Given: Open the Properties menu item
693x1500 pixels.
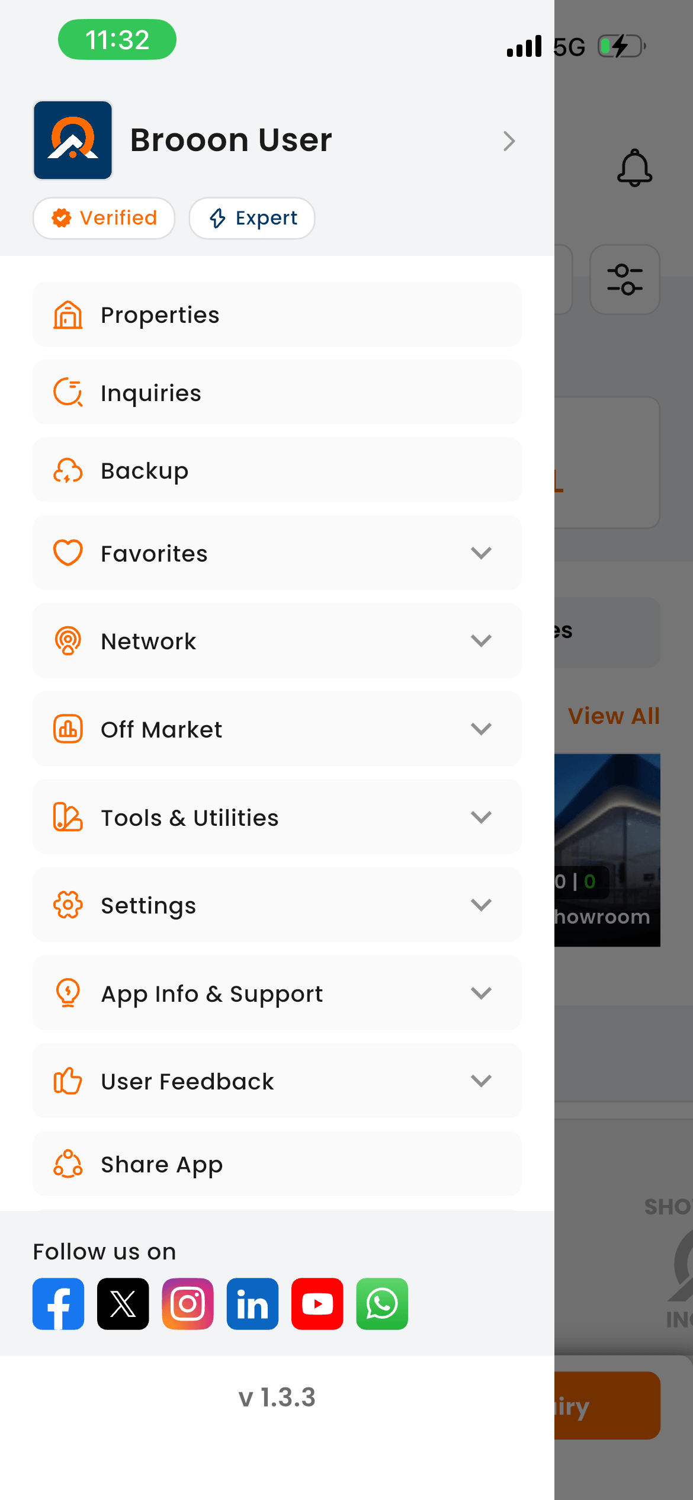Looking at the screenshot, I should tap(277, 315).
